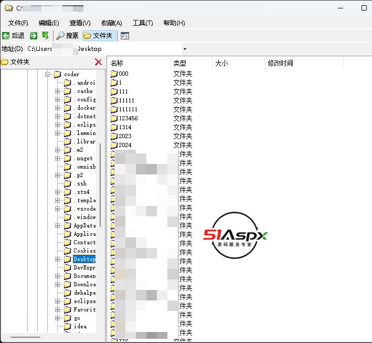Select the Contact folder icon in tree

(x=67, y=242)
